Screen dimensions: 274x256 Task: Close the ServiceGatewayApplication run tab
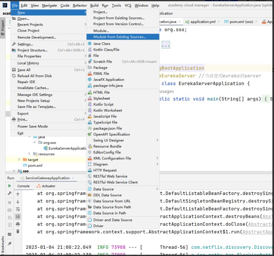[x=73, y=178]
